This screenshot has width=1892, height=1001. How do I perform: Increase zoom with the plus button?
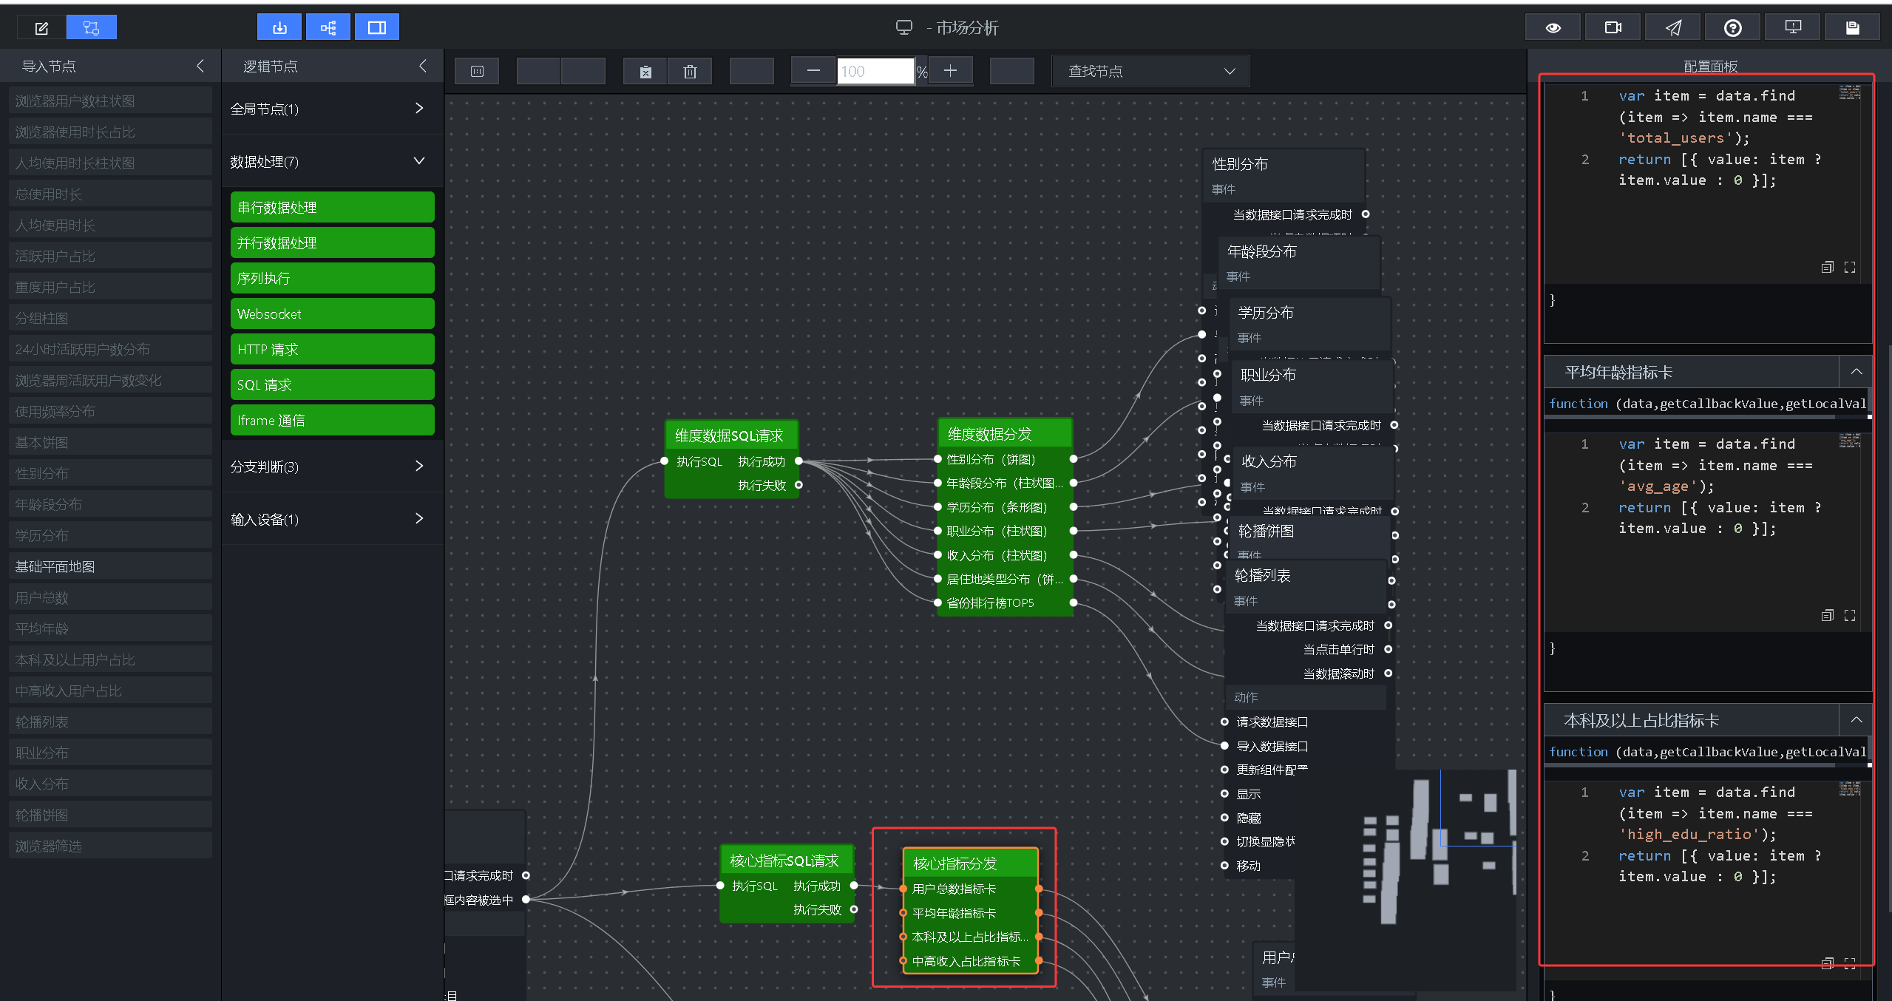coord(951,71)
